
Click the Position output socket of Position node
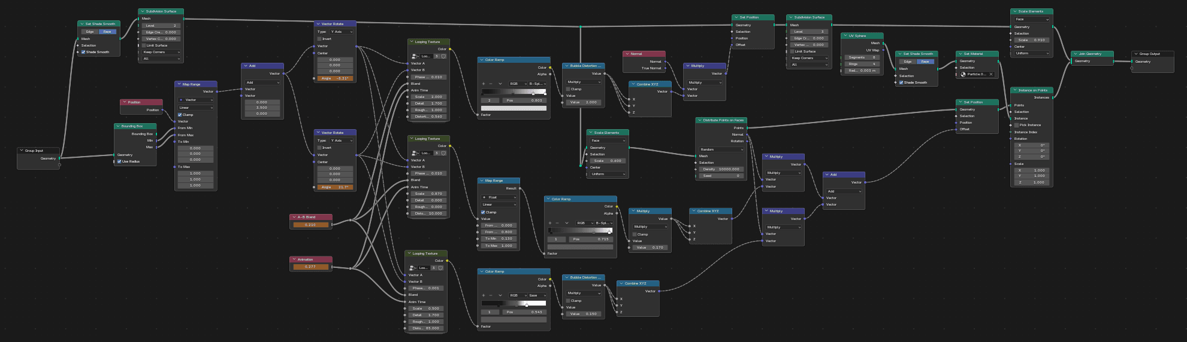point(162,110)
